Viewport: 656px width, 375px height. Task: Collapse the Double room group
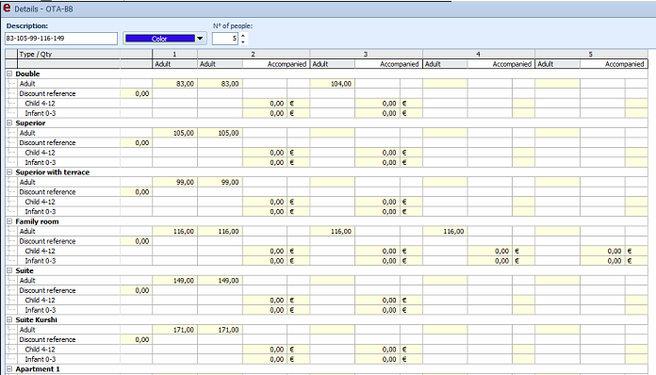tap(9, 73)
